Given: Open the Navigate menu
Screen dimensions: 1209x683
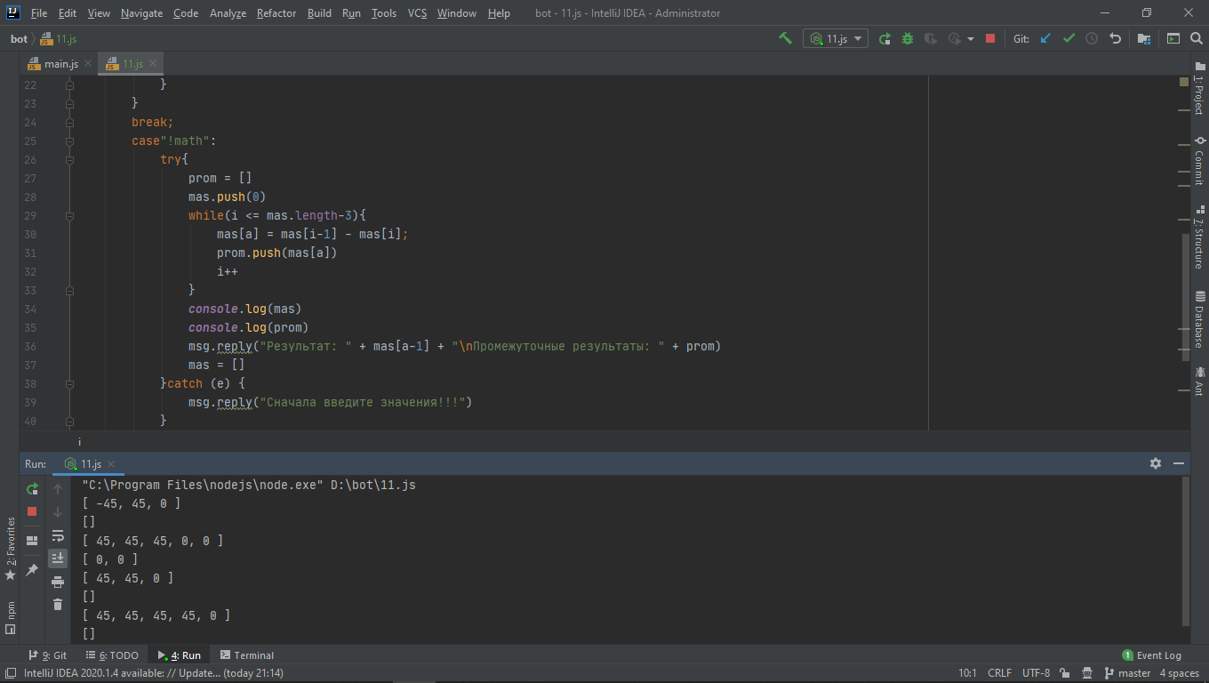Looking at the screenshot, I should click(142, 13).
